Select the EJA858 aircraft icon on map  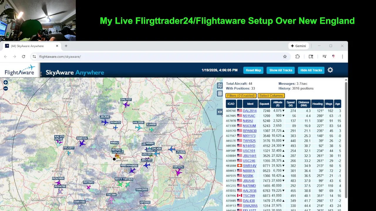[151, 129]
